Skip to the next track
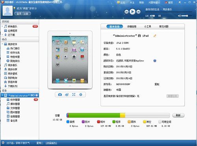 click(138, 12)
